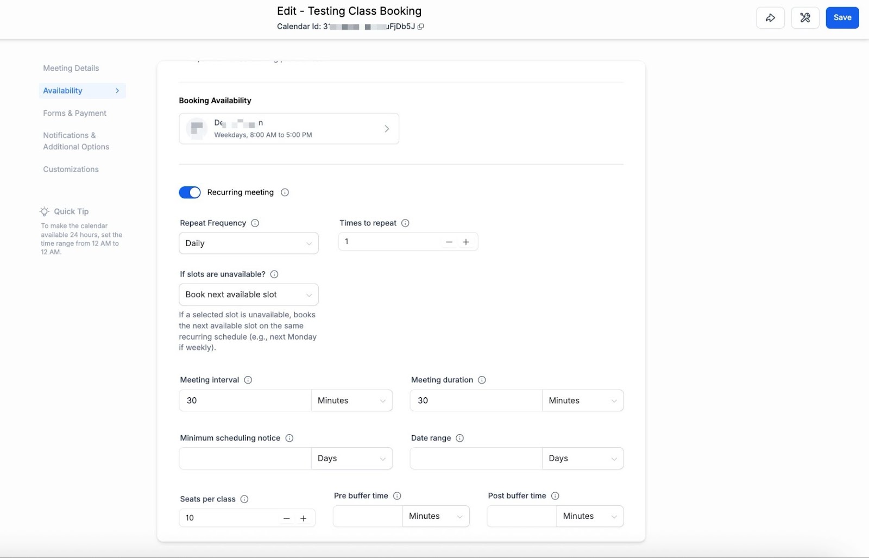Click the Save button
Image resolution: width=869 pixels, height=558 pixels.
tap(842, 18)
